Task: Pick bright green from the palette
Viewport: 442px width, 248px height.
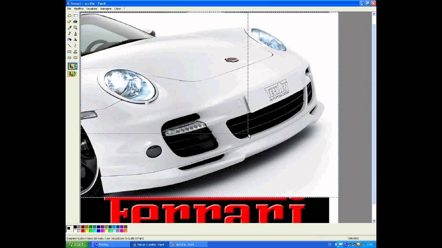Action: pyautogui.click(x=91, y=231)
